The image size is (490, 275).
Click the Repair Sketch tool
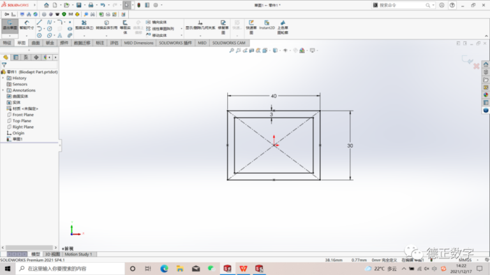(x=223, y=27)
